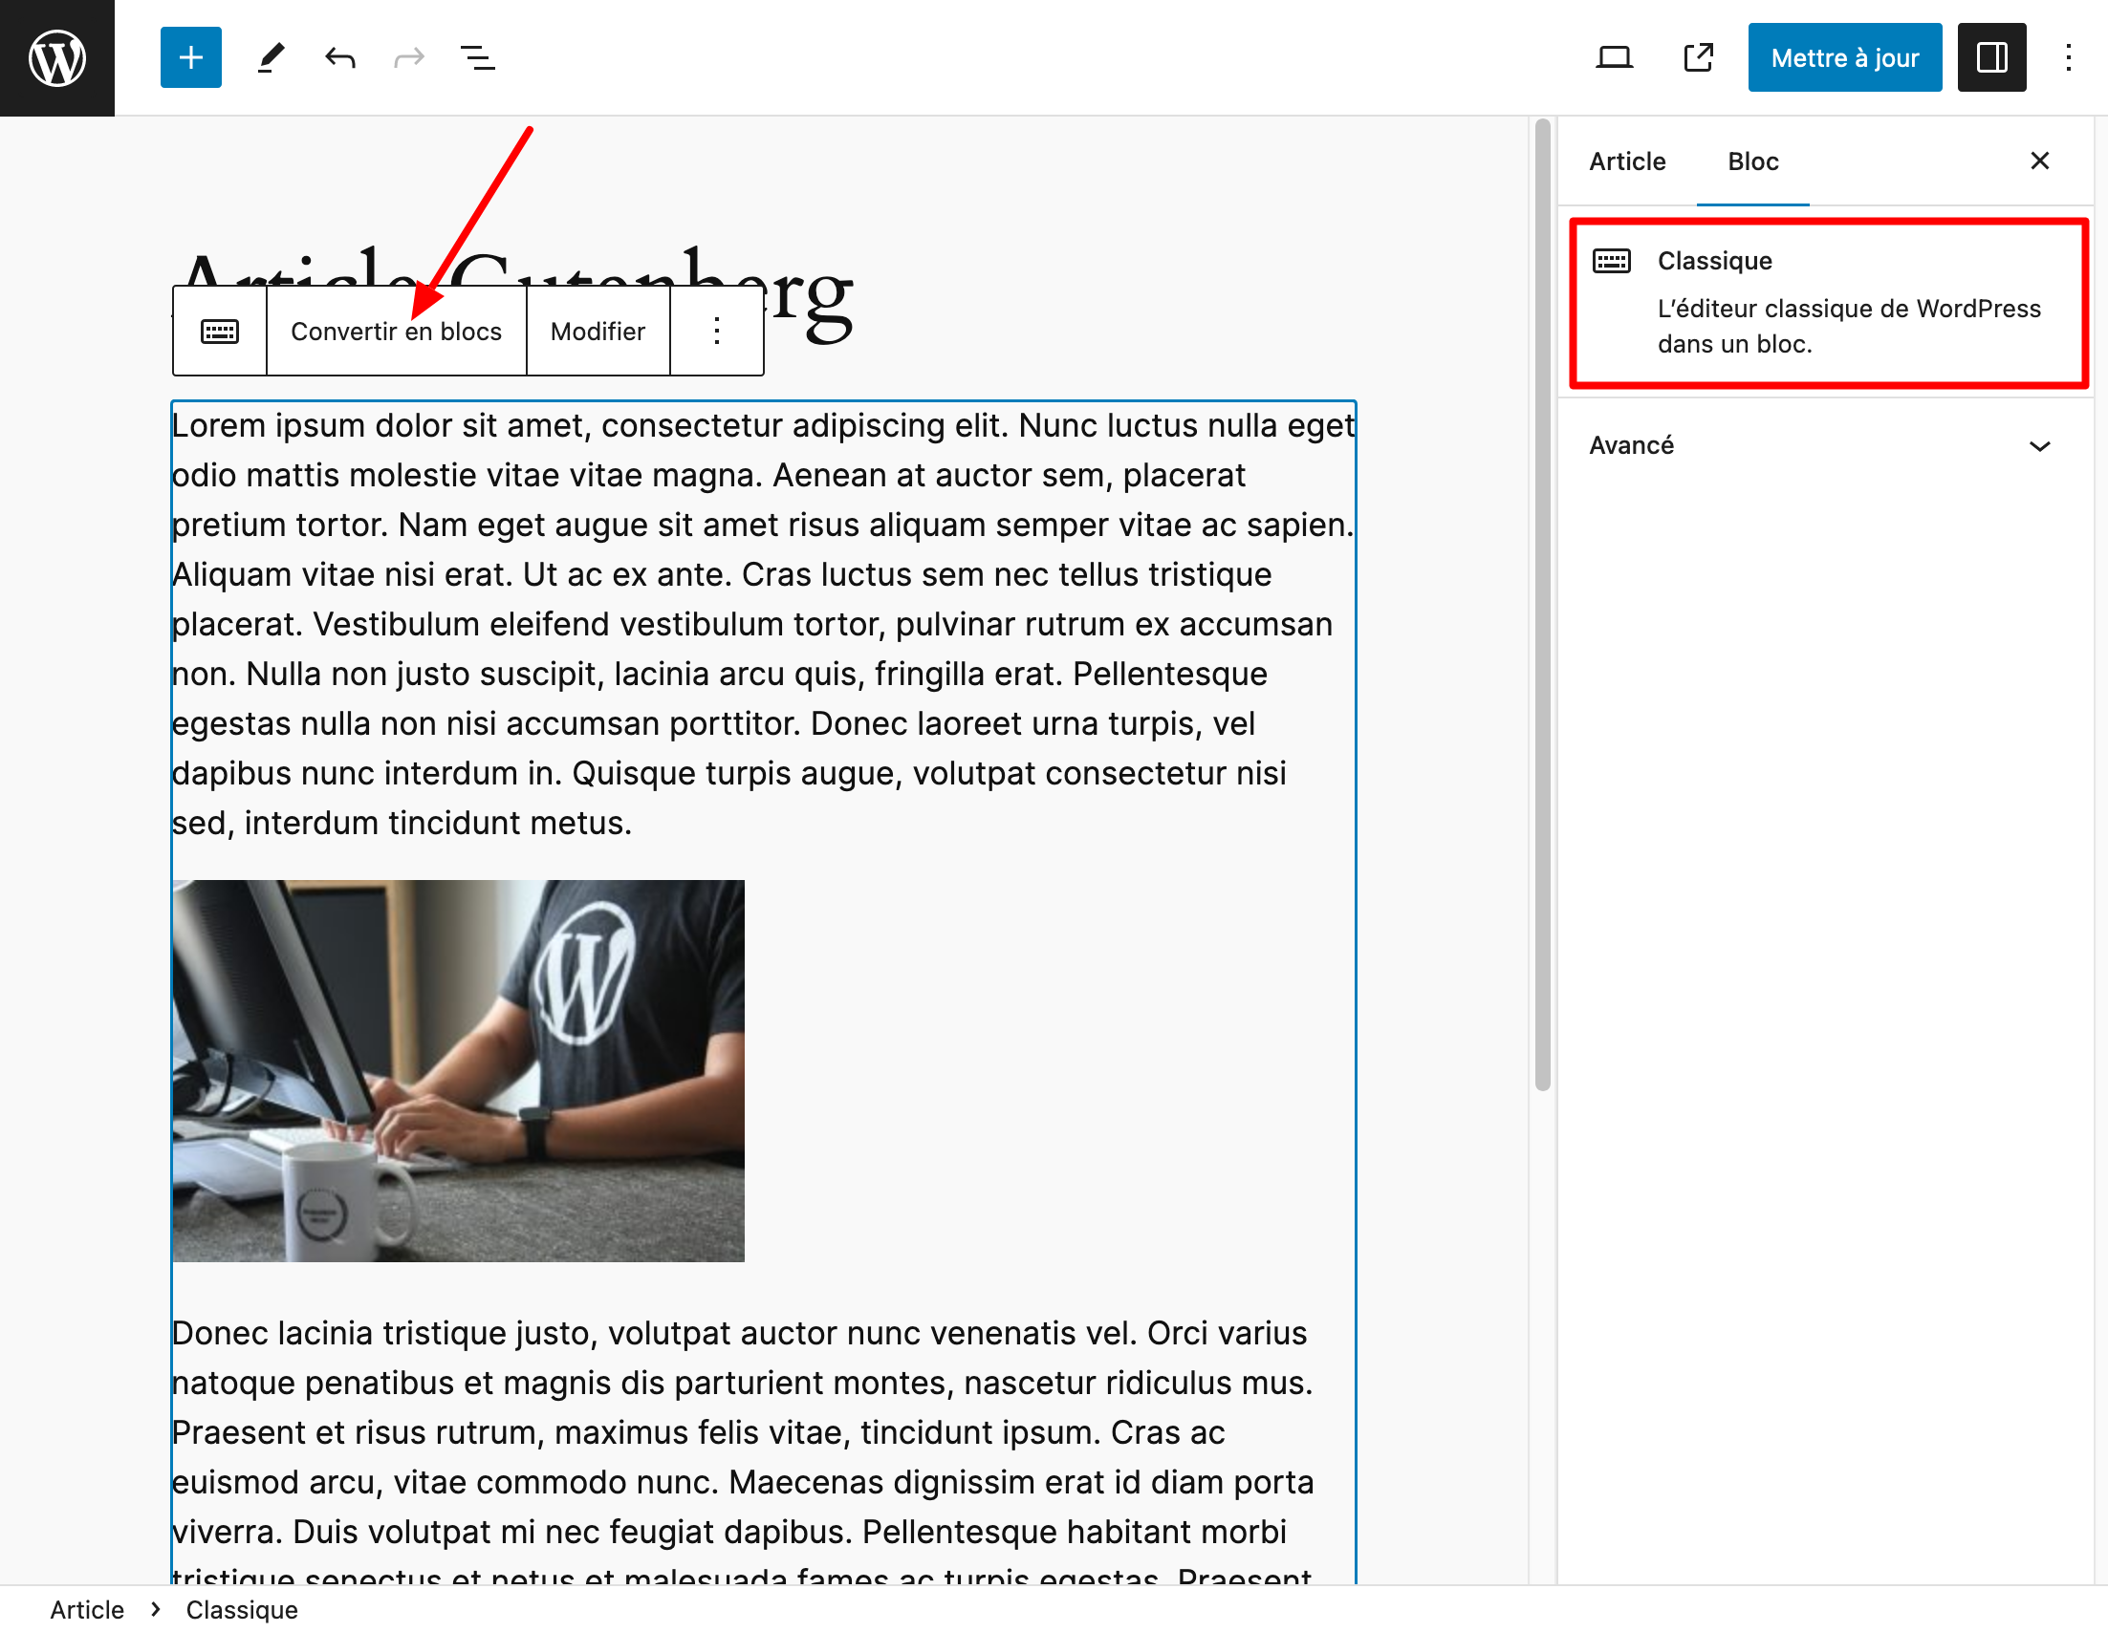Click Mettre à jour to update
Viewport: 2108px width, 1632px height.
click(1844, 57)
